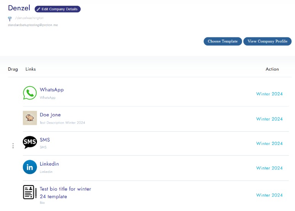The height and width of the screenshot is (211, 295).
Task: Click the Doe Jone link title
Action: (x=50, y=115)
